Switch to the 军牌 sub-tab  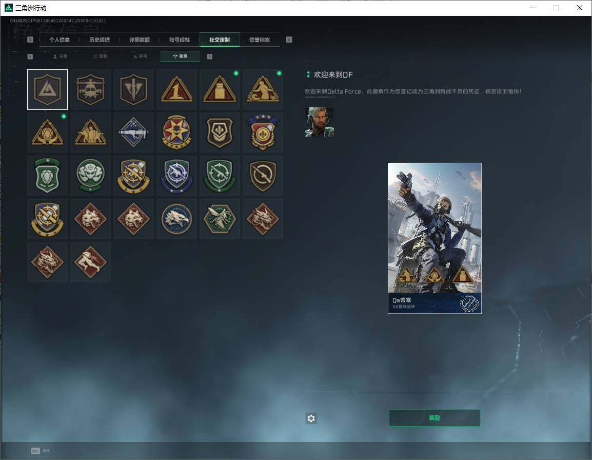[100, 56]
